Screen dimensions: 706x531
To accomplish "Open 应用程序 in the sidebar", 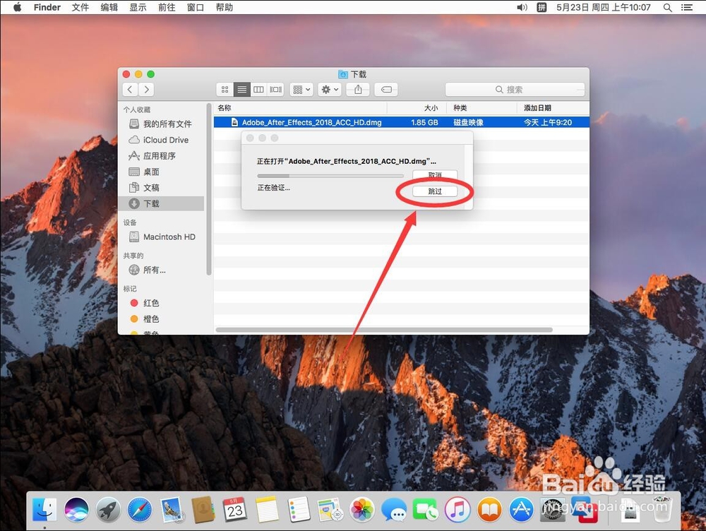I will point(161,156).
